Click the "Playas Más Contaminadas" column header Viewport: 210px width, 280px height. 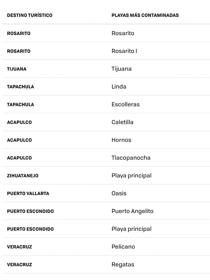[145, 15]
